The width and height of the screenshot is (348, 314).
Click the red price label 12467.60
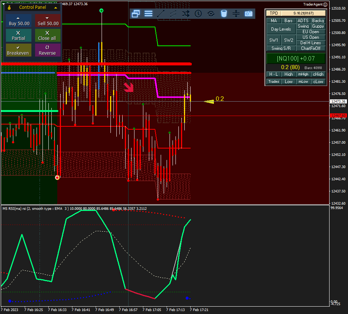click(x=338, y=116)
